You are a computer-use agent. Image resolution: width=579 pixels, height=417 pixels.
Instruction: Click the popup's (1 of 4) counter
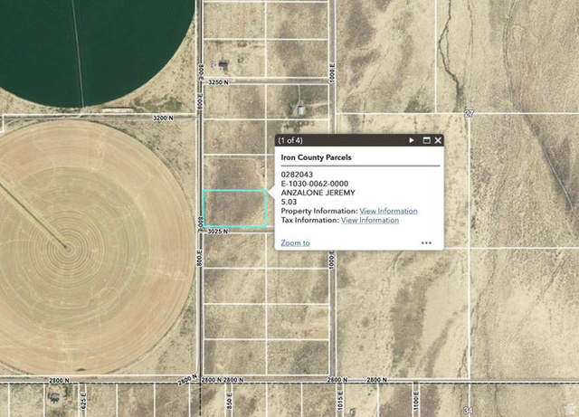[291, 140]
